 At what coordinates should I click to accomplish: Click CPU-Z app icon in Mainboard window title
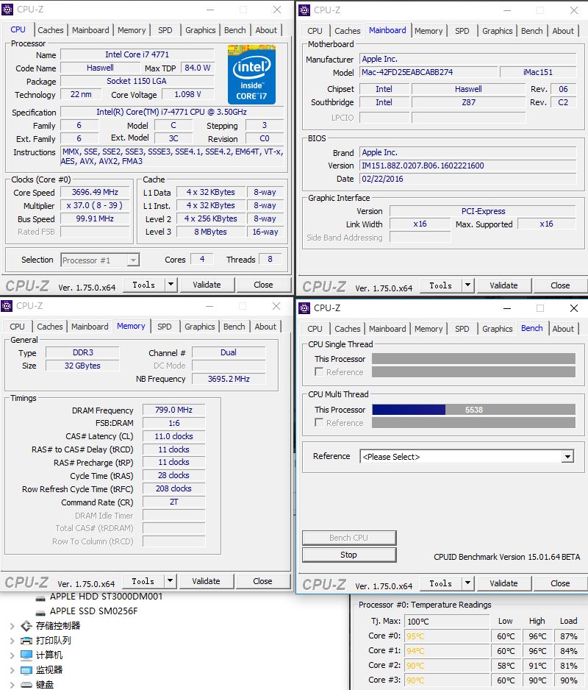coord(304,10)
